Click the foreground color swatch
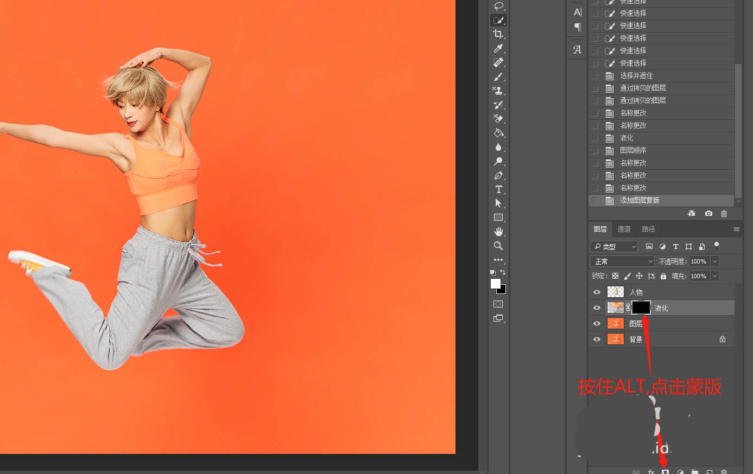This screenshot has height=474, width=753. [x=495, y=283]
